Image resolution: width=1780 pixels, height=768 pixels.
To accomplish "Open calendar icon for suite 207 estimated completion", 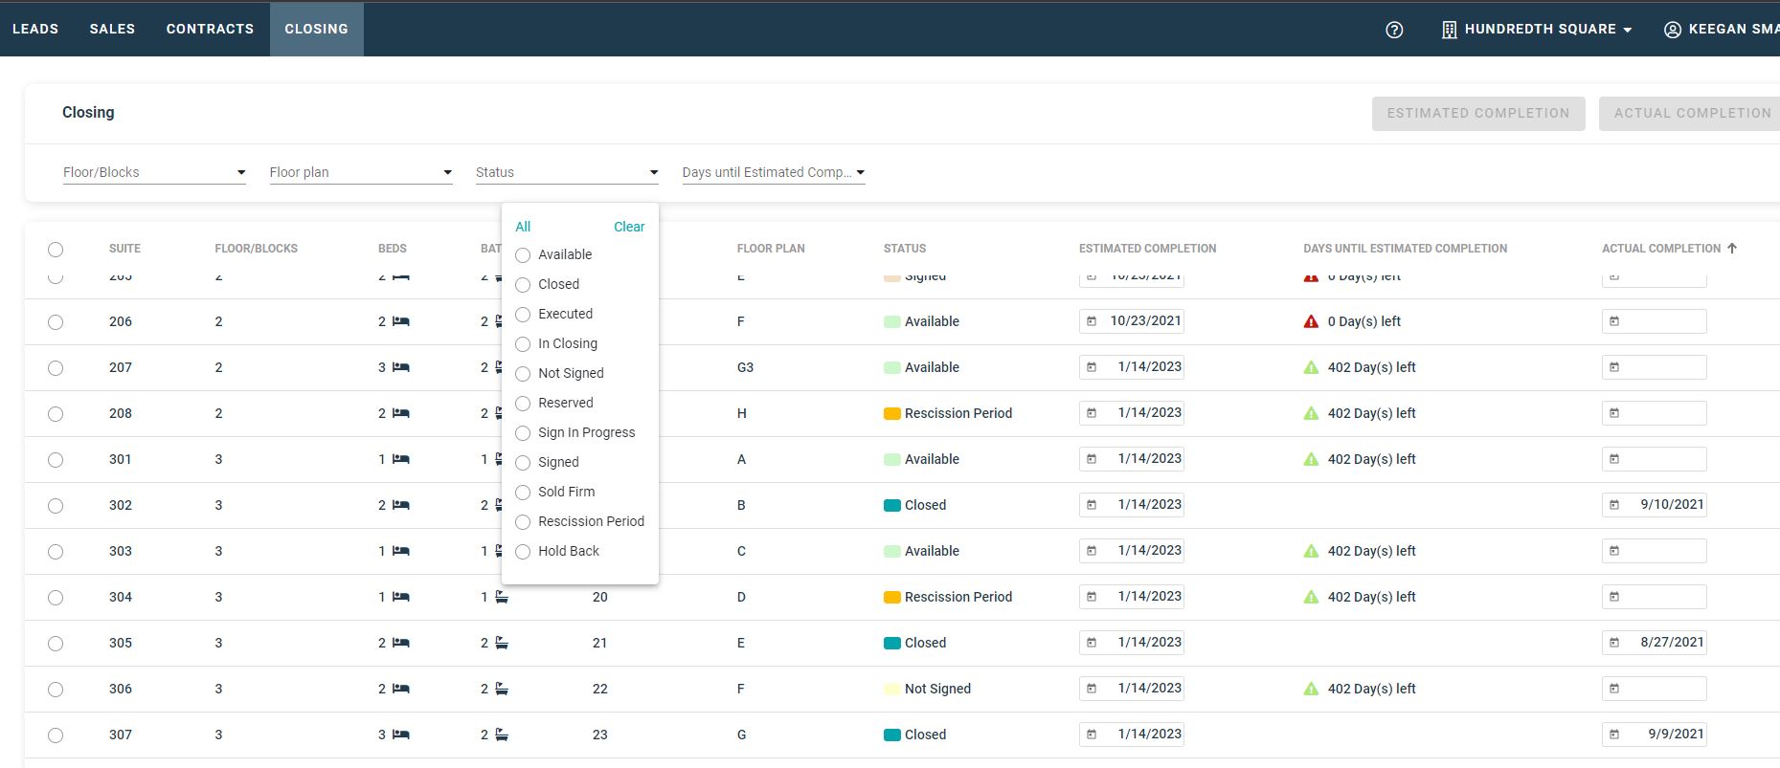I will (1092, 367).
